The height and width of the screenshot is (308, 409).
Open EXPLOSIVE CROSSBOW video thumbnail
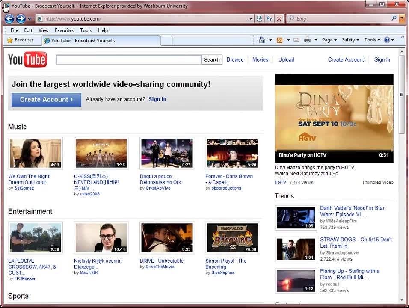[x=36, y=237]
